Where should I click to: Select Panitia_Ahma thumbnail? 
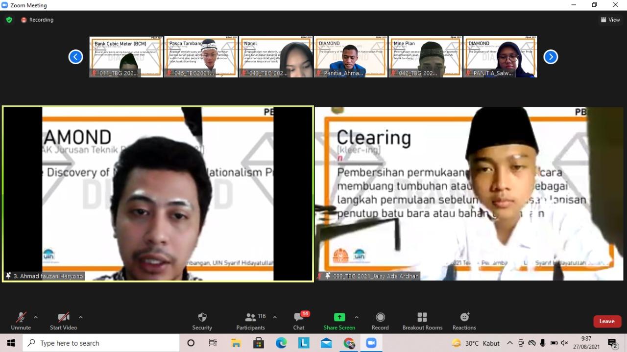tap(351, 57)
